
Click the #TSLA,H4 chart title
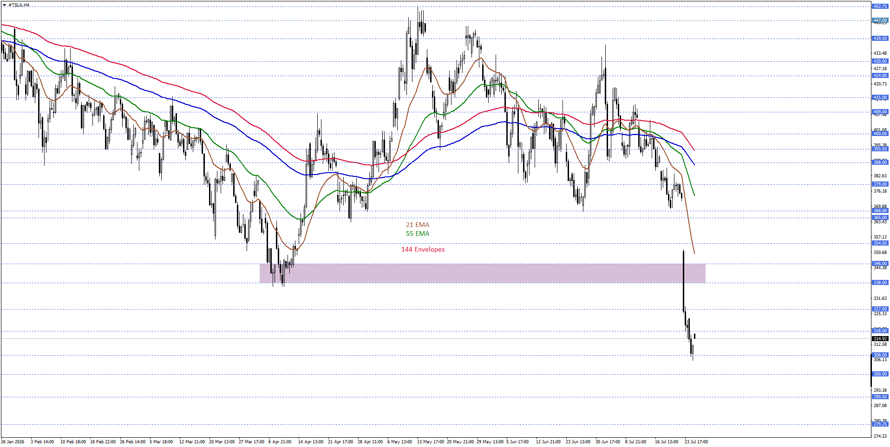pyautogui.click(x=19, y=5)
